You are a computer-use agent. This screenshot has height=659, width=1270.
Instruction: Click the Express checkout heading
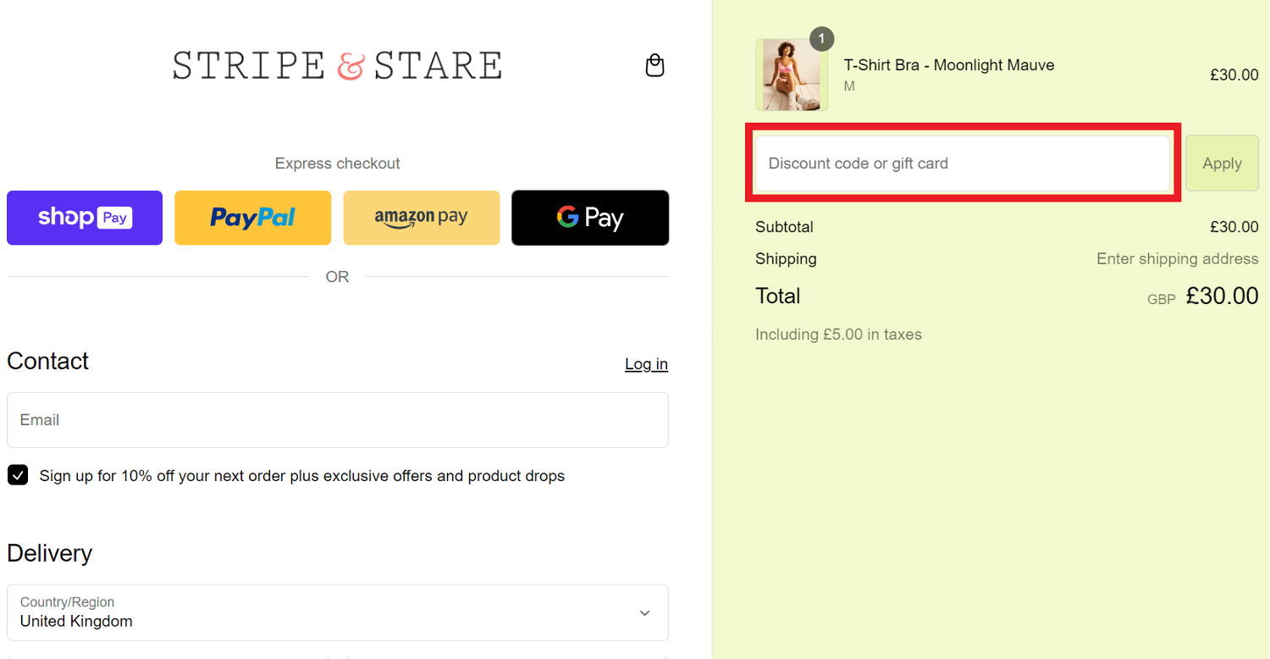(337, 163)
